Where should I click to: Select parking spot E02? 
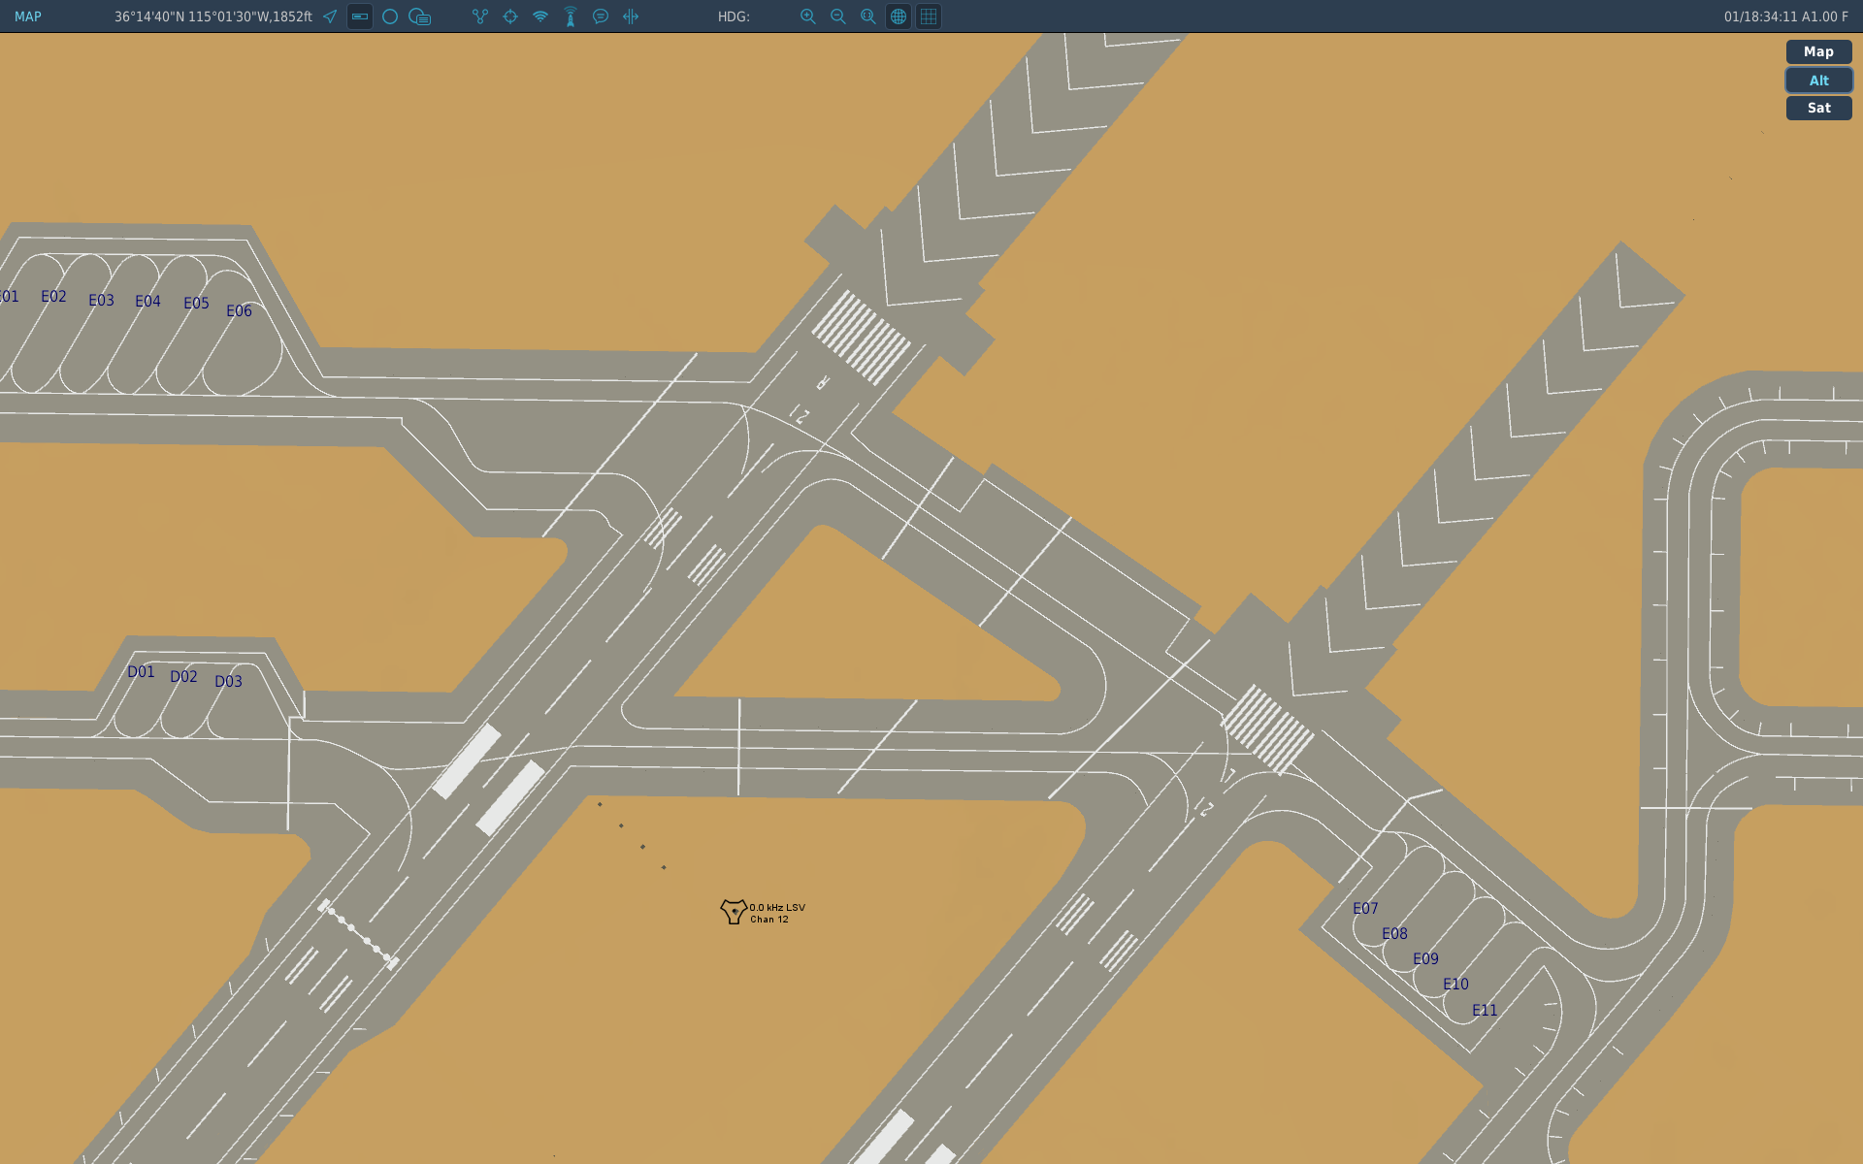point(53,296)
